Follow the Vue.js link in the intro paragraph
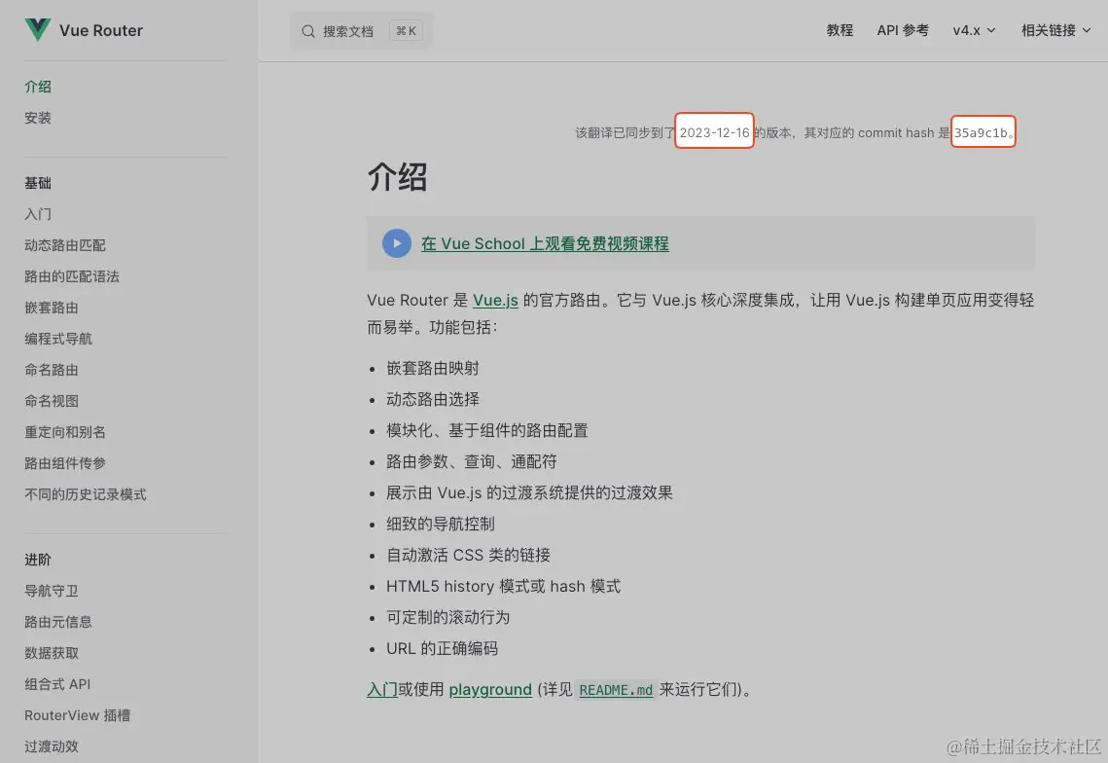Image resolution: width=1108 pixels, height=763 pixels. coord(496,300)
